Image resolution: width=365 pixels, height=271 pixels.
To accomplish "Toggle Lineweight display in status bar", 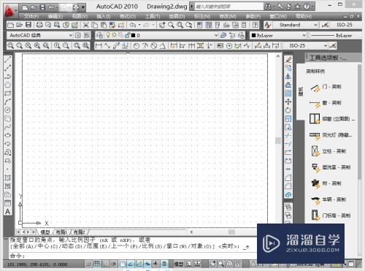I will [x=156, y=264].
